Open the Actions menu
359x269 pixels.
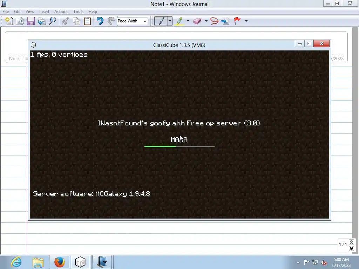61,12
